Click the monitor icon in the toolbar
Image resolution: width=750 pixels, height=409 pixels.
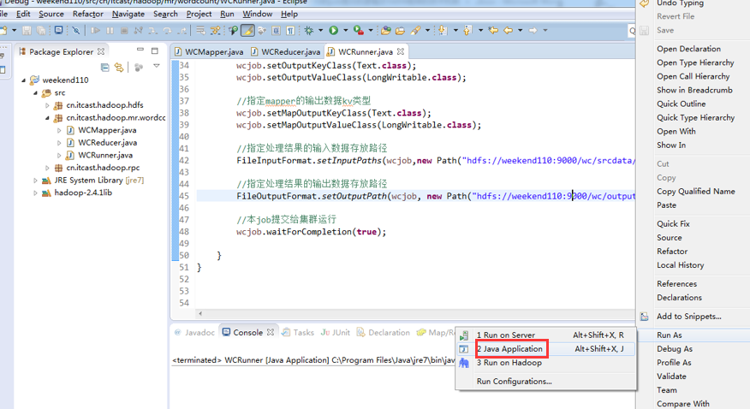click(x=58, y=30)
